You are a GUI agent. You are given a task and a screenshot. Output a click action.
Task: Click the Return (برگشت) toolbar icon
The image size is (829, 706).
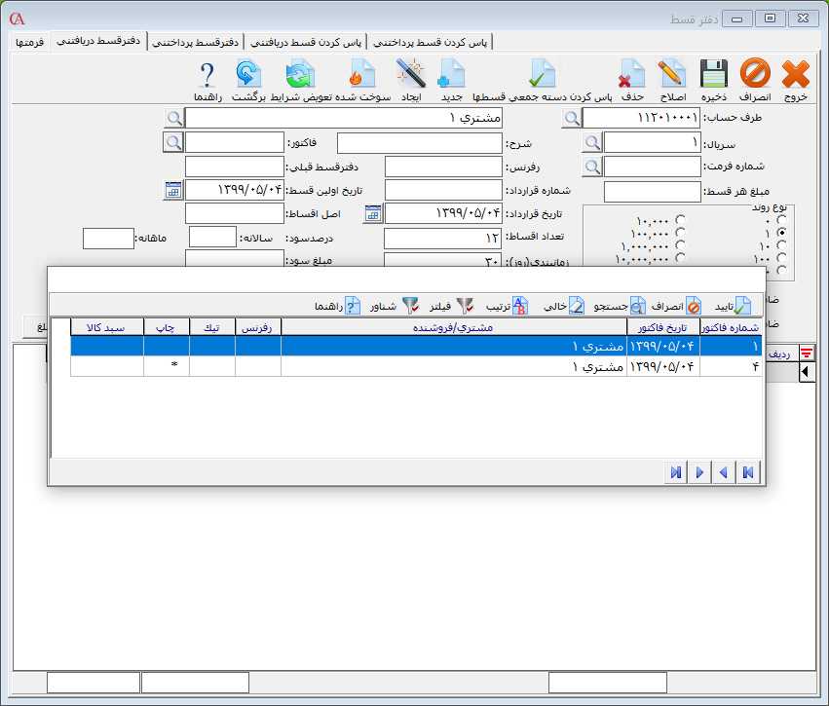(248, 74)
